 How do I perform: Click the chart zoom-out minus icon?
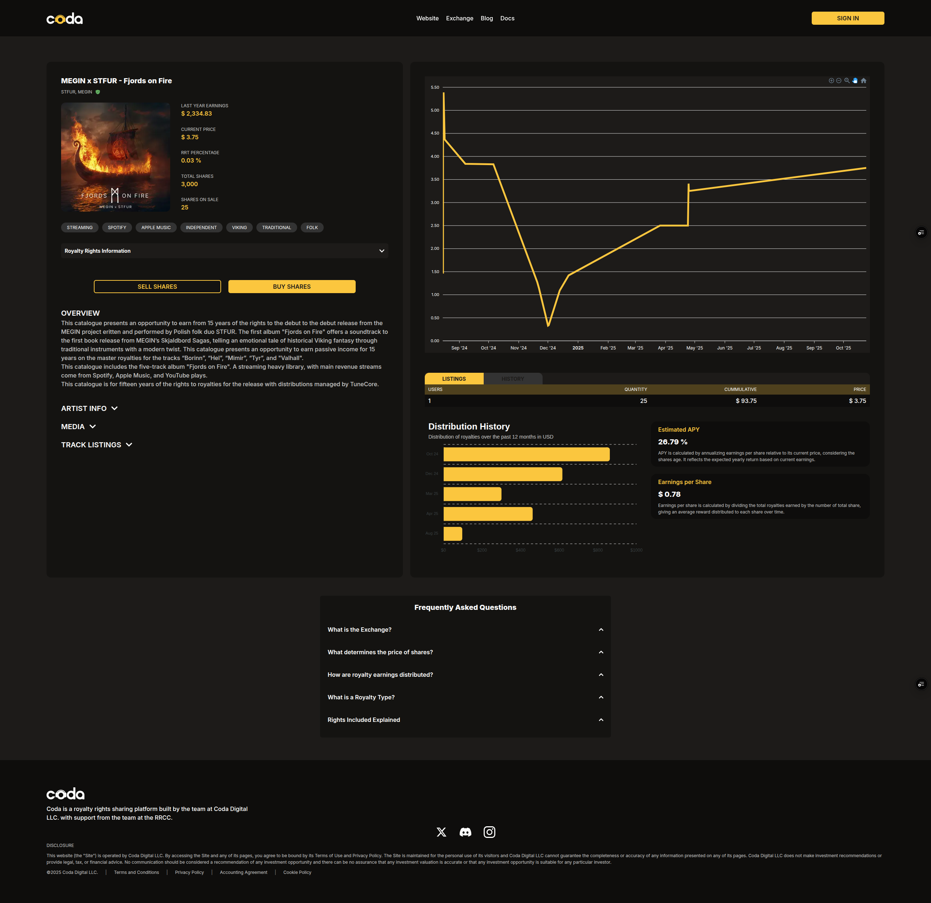click(x=839, y=81)
